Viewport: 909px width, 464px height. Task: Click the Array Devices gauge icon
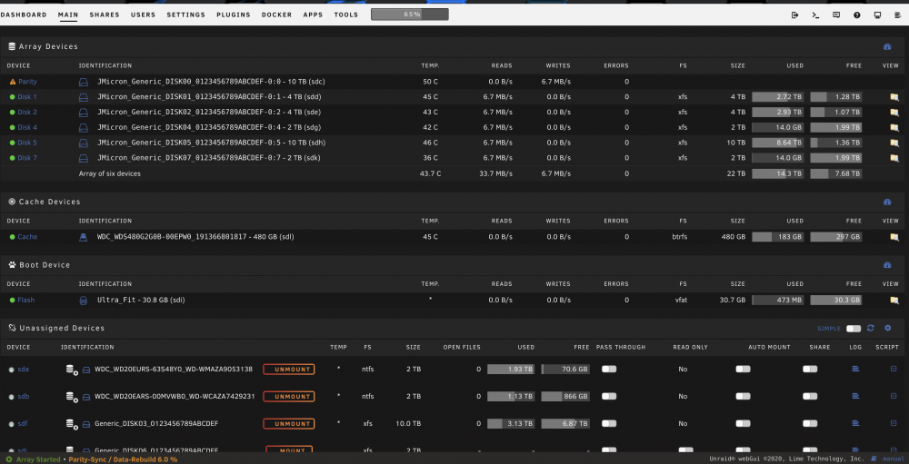pos(886,47)
